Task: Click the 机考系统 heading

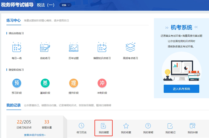Action: pyautogui.click(x=181, y=27)
